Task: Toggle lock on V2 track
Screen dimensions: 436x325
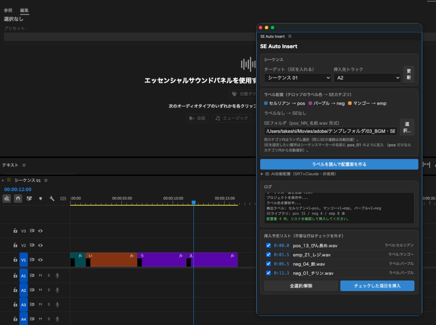Action: tap(15, 245)
